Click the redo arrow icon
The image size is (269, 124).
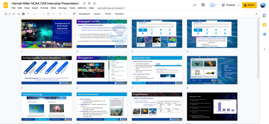tap(18, 14)
